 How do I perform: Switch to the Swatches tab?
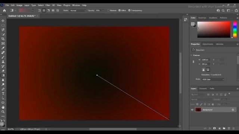[202, 18]
